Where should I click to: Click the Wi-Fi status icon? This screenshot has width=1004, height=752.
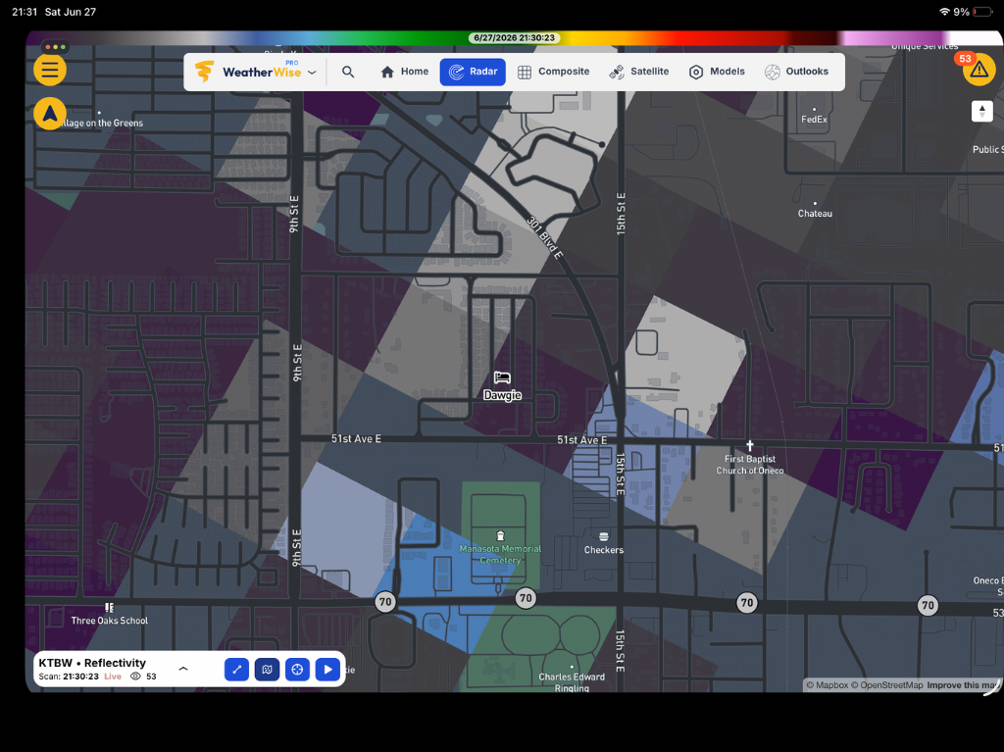click(x=944, y=12)
